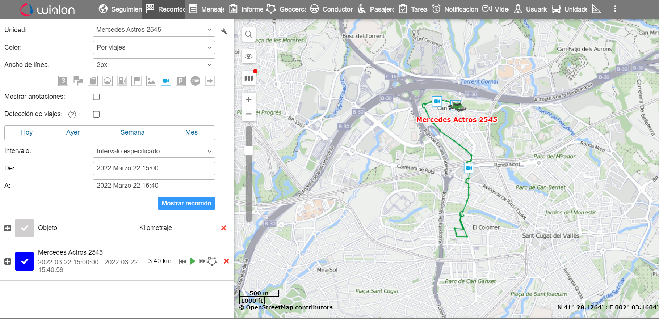The image size is (659, 319).
Task: Click the parking markers icon
Action: click(180, 81)
